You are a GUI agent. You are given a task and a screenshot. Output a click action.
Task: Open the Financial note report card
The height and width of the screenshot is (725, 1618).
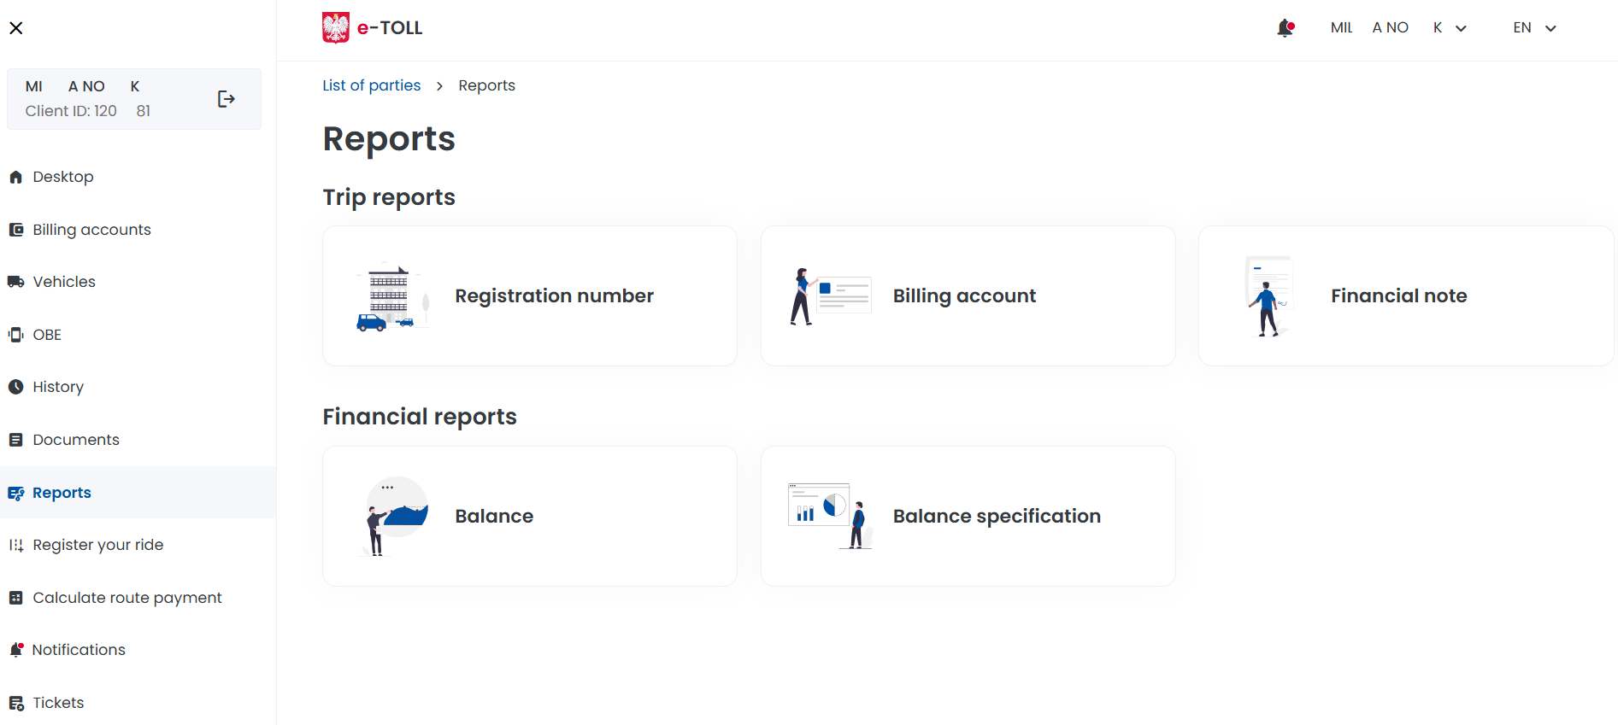(x=1405, y=296)
